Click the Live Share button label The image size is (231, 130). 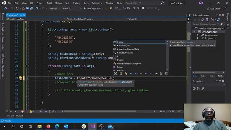[x=215, y=9]
